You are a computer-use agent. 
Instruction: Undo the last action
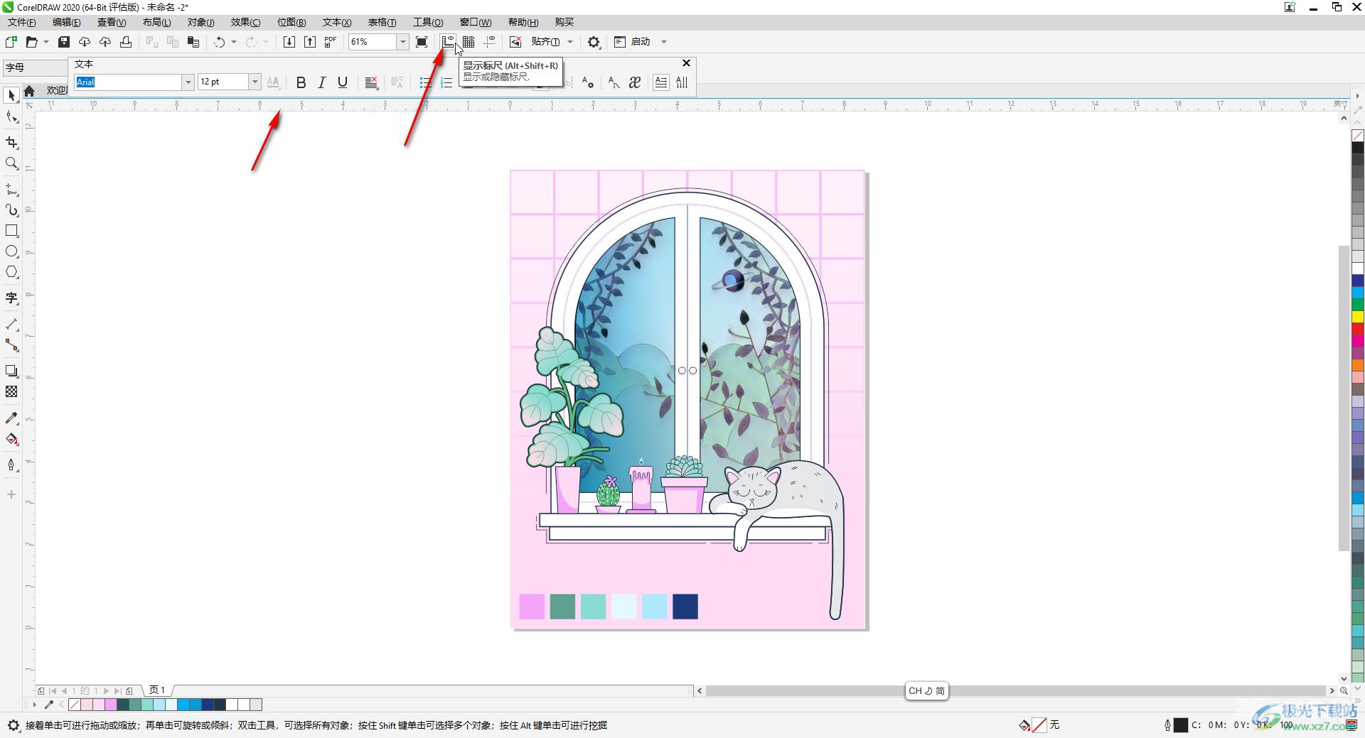pos(220,42)
